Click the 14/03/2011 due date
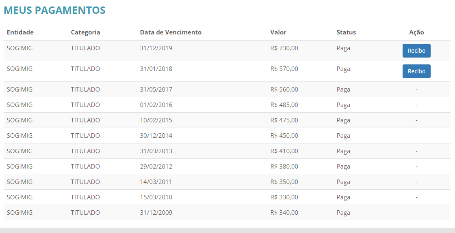 pyautogui.click(x=156, y=182)
